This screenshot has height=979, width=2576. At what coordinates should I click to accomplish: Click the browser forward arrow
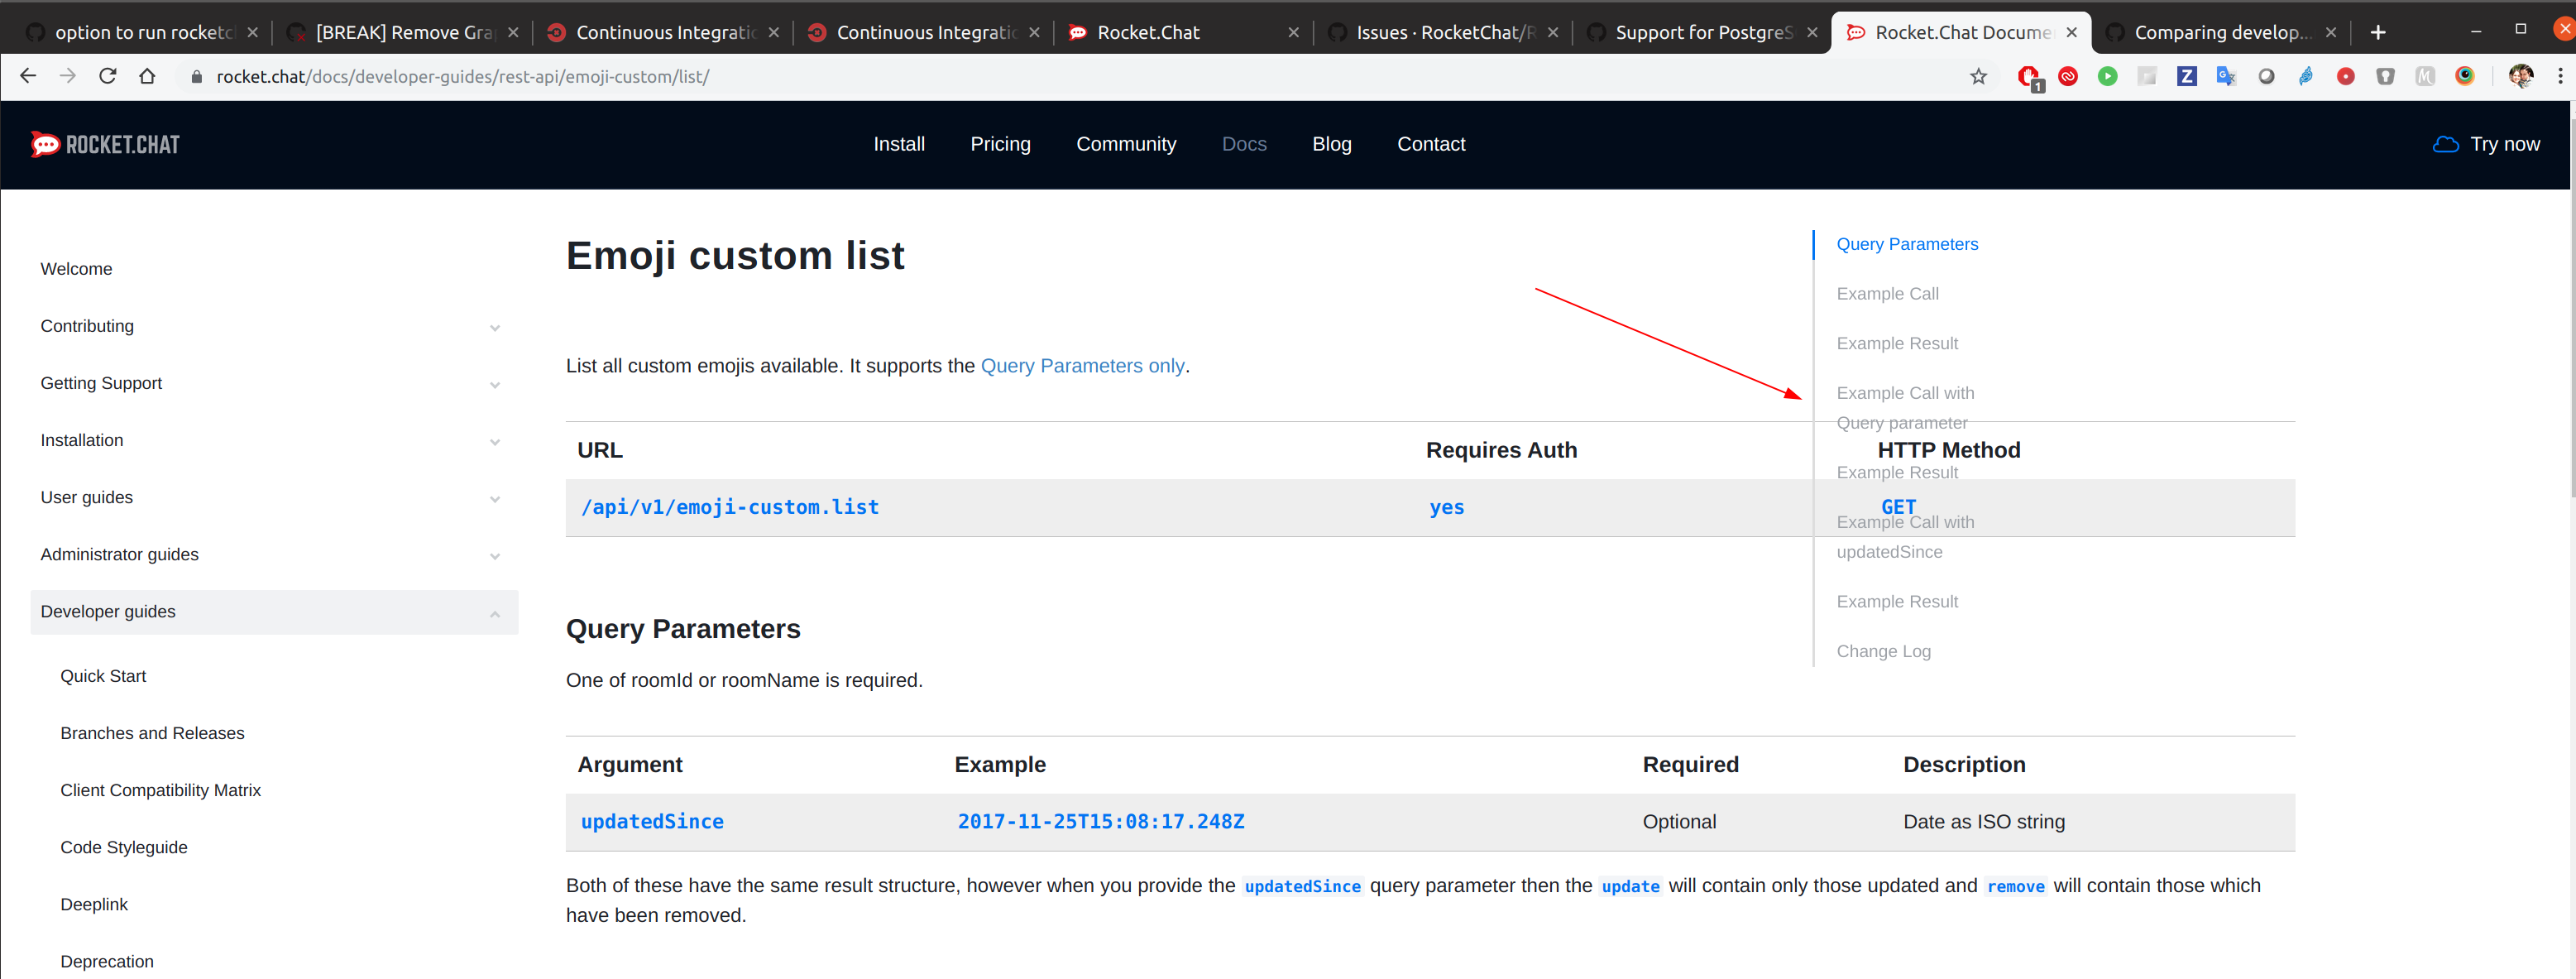(67, 76)
